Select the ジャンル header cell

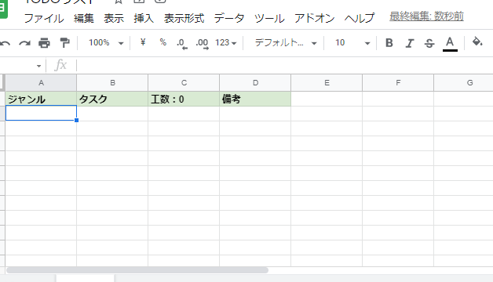pyautogui.click(x=41, y=99)
